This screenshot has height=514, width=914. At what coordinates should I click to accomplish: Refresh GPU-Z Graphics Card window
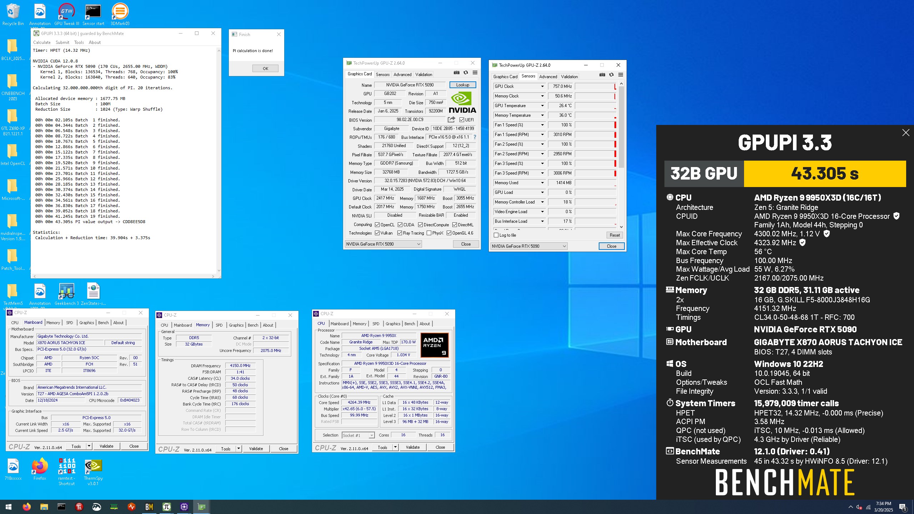click(466, 72)
